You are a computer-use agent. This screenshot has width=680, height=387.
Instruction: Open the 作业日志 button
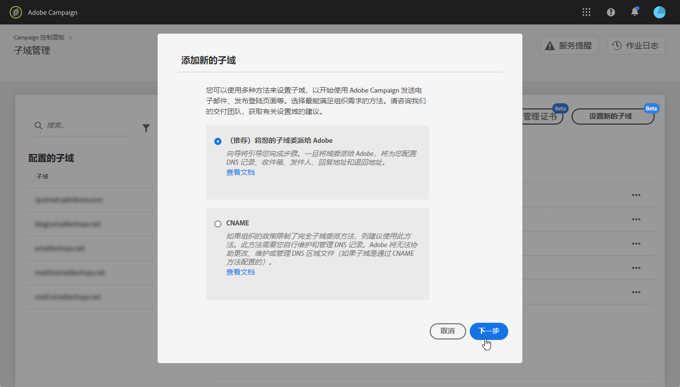coord(635,46)
